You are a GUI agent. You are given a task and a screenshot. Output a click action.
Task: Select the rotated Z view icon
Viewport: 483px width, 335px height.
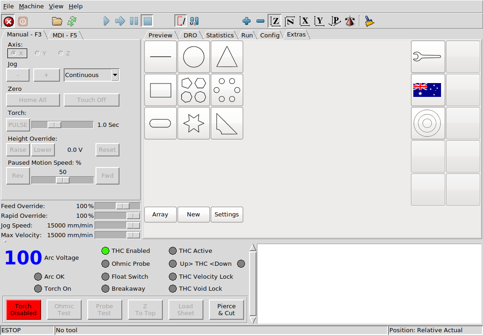pyautogui.click(x=290, y=21)
